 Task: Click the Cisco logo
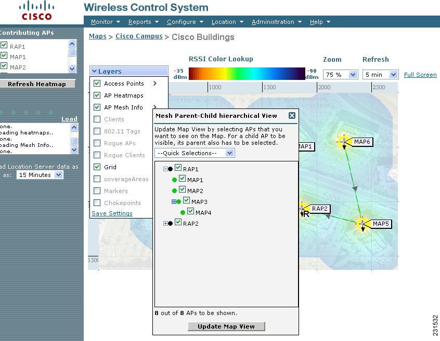[37, 10]
